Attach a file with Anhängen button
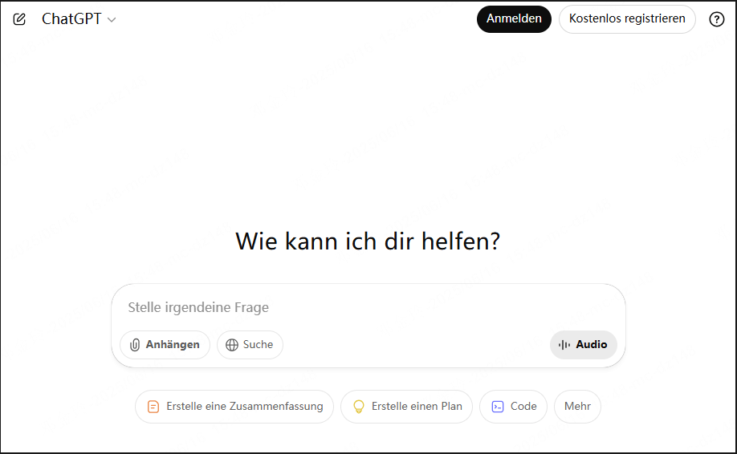Image resolution: width=737 pixels, height=454 pixels. point(165,345)
